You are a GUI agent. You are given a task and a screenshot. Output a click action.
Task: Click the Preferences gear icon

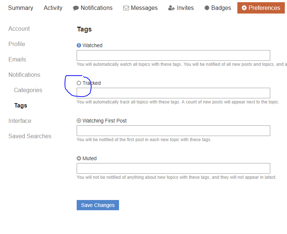(244, 8)
